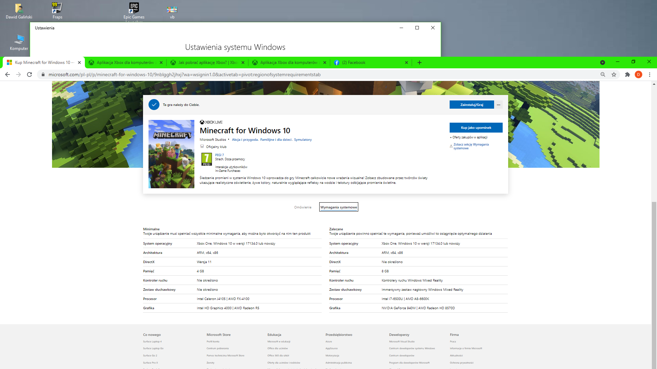This screenshot has width=657, height=369.
Task: Click the Facebook icon on its tab
Action: point(337,63)
